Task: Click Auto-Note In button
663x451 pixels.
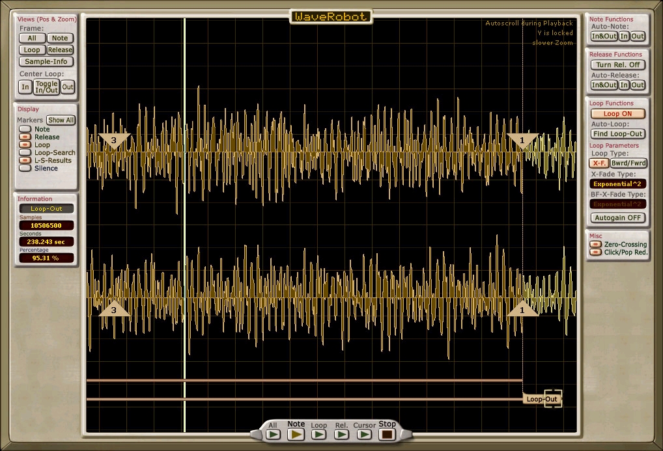Action: tap(624, 36)
